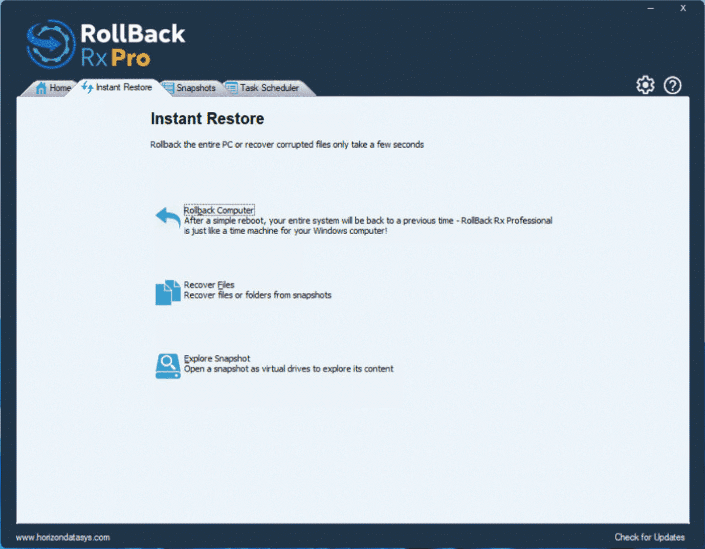Open help using the question mark icon
Viewport: 705px width, 549px height.
click(x=673, y=85)
